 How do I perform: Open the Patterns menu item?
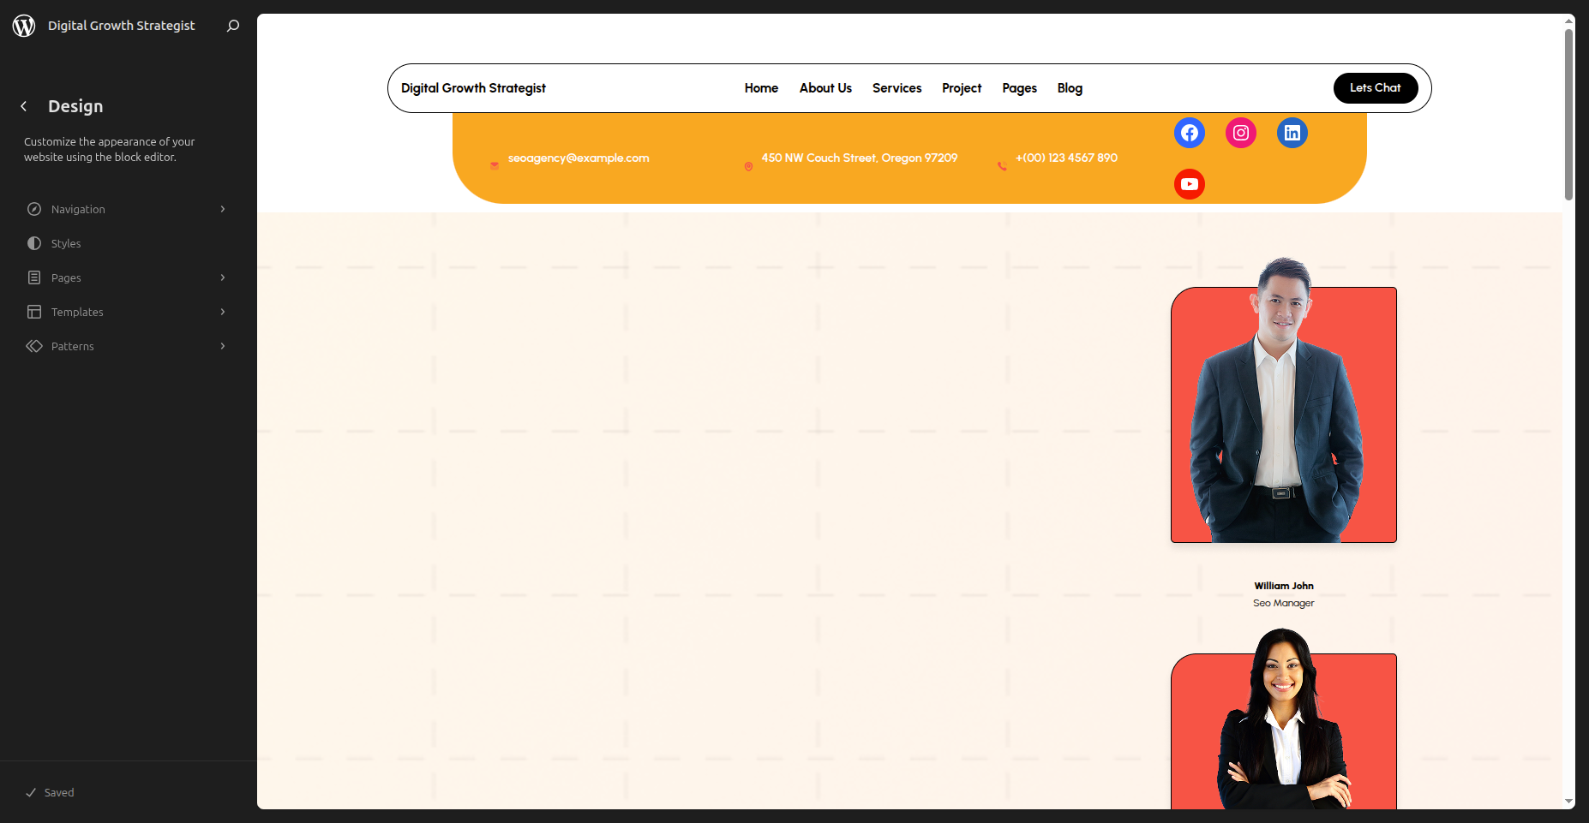(127, 346)
